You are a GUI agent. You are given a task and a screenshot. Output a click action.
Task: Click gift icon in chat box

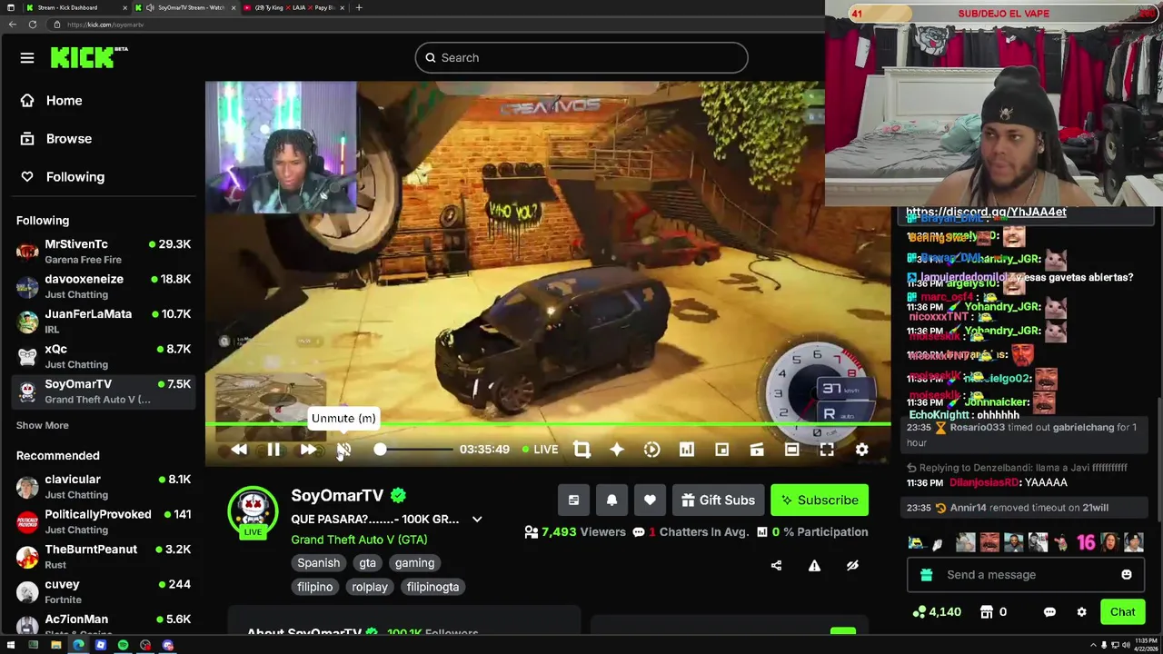click(x=926, y=575)
